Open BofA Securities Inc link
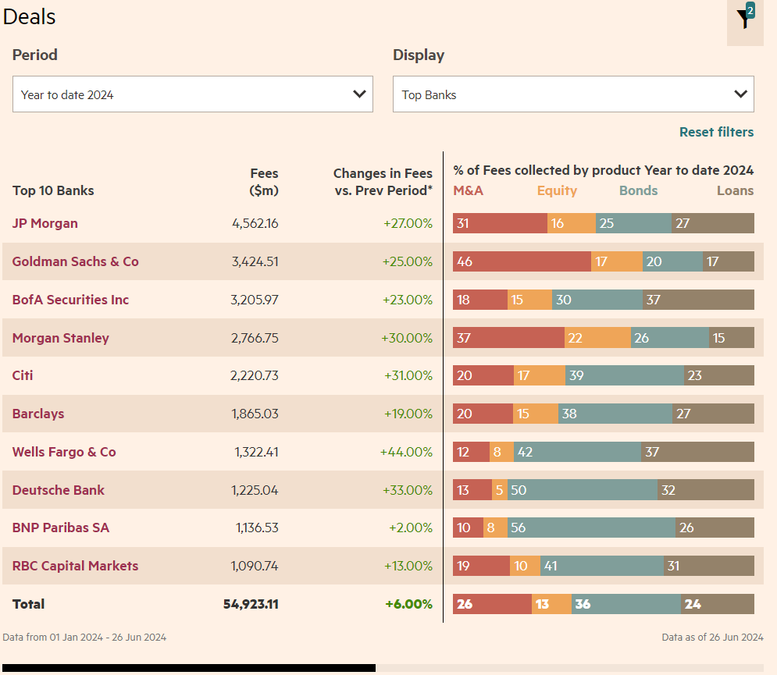This screenshot has height=675, width=777. [x=70, y=300]
